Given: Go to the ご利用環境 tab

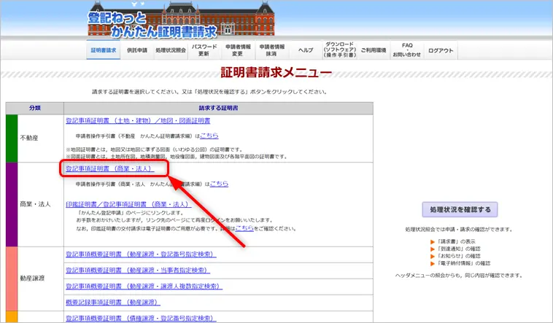Looking at the screenshot, I should click(x=373, y=51).
